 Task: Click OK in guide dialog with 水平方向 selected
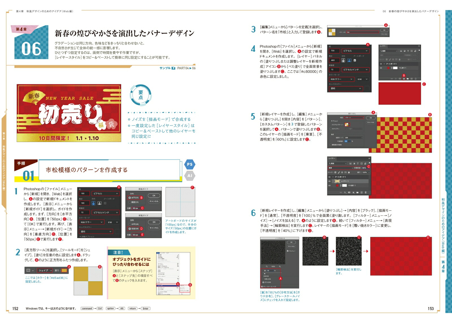[x=154, y=195]
